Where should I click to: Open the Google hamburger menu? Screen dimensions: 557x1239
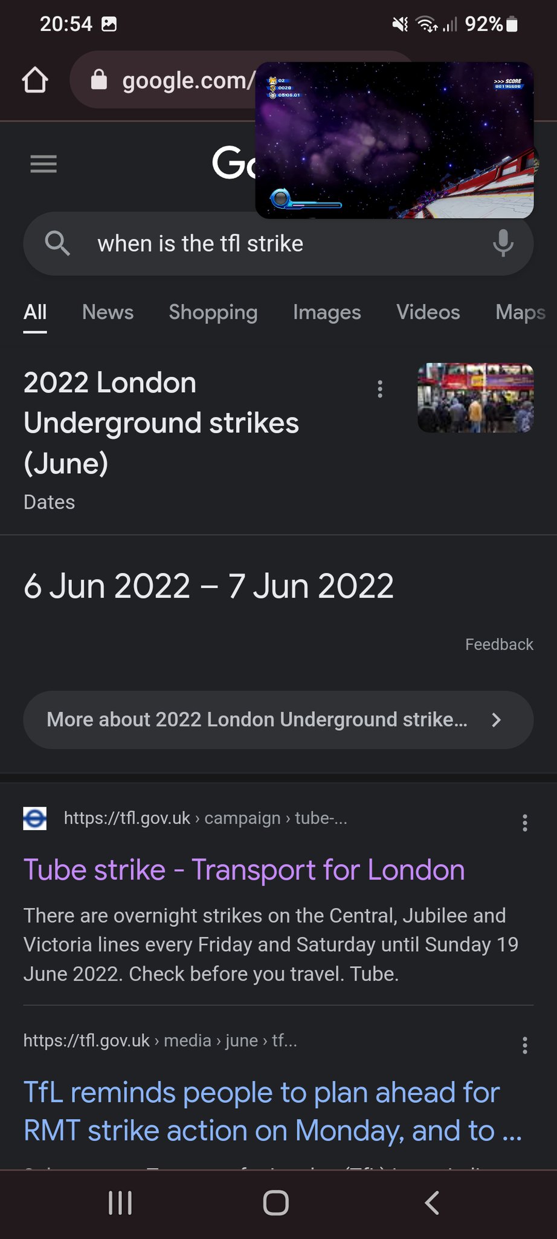tap(43, 164)
